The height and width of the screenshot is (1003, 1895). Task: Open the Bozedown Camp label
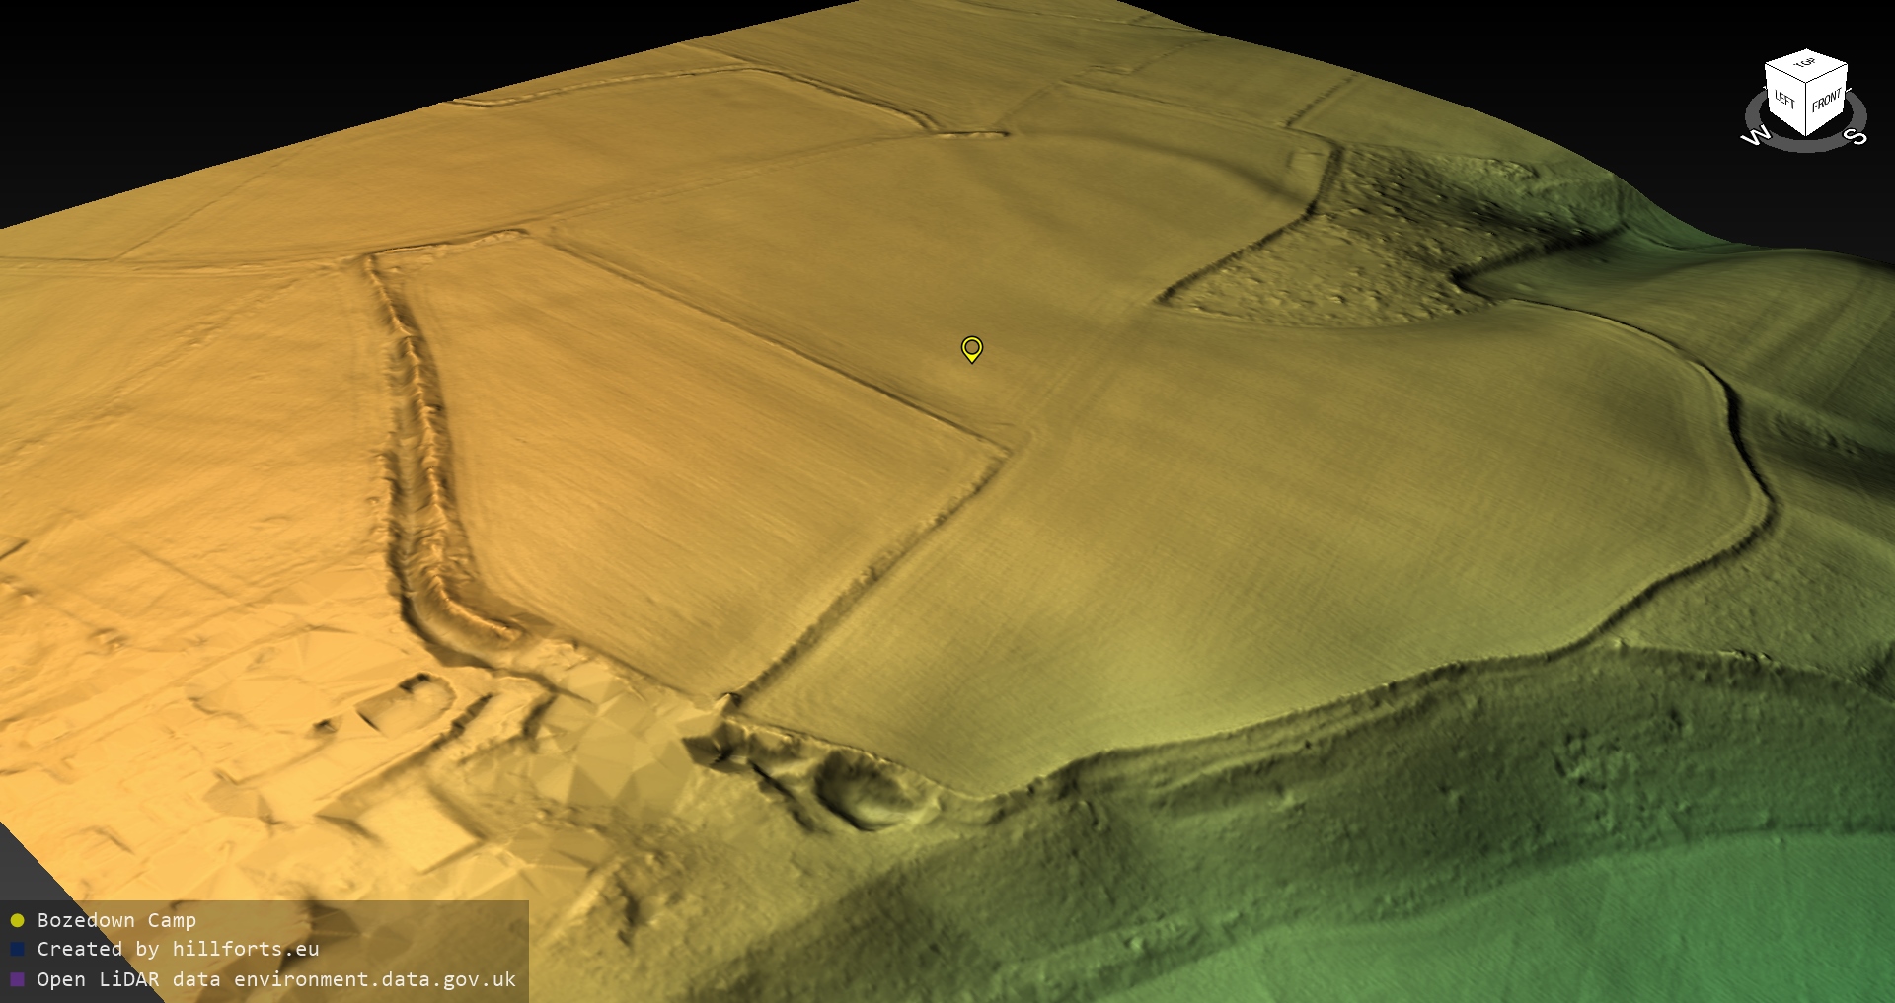pyautogui.click(x=116, y=920)
